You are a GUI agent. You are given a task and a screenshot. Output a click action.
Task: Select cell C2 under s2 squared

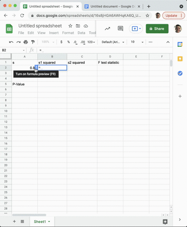[x=82, y=68]
